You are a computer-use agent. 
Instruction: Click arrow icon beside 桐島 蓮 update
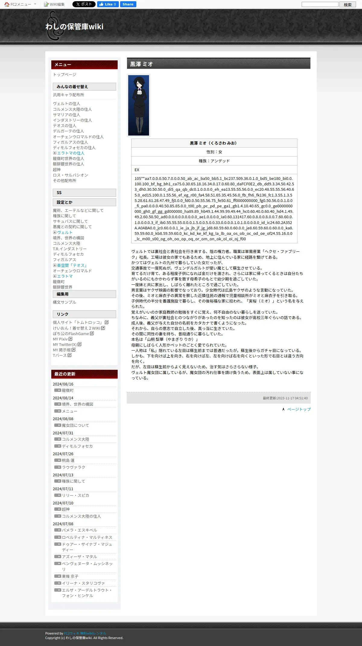tap(58, 460)
